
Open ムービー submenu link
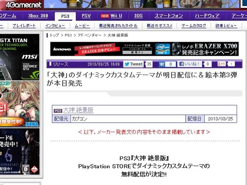[x=82, y=26]
